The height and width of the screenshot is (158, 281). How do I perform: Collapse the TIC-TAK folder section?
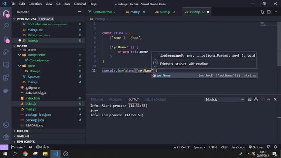tap(14, 46)
